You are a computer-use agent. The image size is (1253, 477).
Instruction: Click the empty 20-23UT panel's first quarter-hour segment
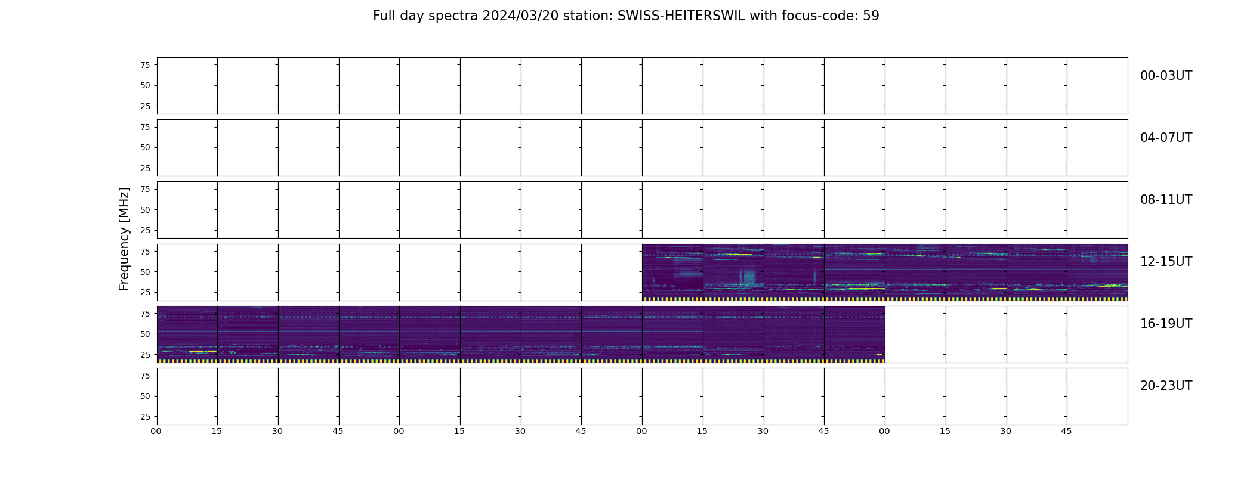point(187,396)
